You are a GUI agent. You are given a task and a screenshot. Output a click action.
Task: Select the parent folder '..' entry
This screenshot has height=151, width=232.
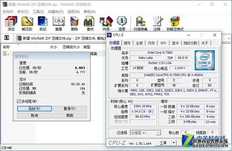tap(6, 54)
